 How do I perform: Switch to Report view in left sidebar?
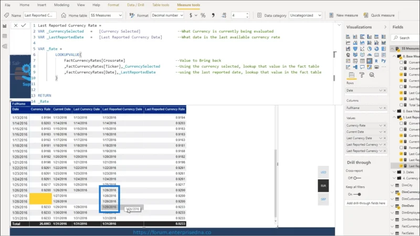coord(5,26)
